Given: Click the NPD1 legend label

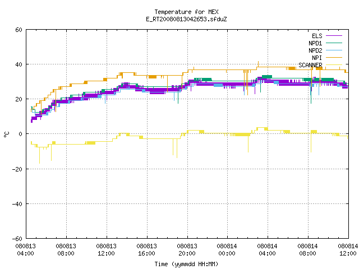Looking at the screenshot, I should coord(315,43).
